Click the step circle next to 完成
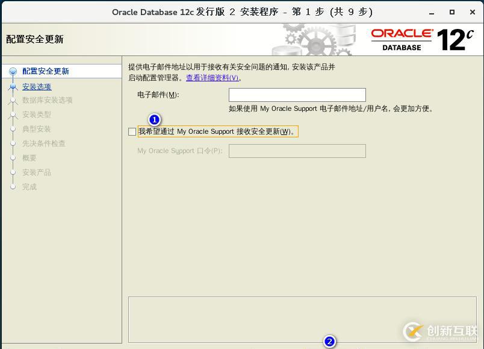Screen dimensions: 484x349 (13, 187)
